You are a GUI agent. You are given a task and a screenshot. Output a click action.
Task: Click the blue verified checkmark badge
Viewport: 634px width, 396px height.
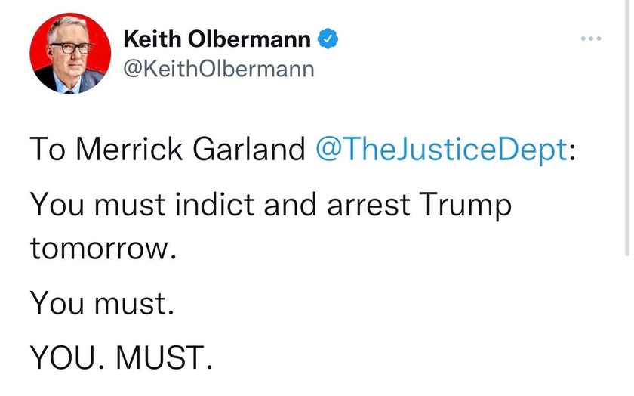click(x=328, y=39)
